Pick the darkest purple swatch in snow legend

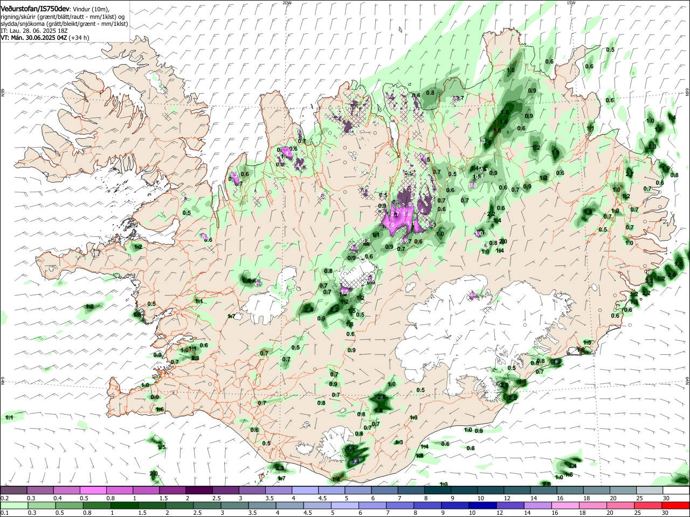click(x=198, y=491)
